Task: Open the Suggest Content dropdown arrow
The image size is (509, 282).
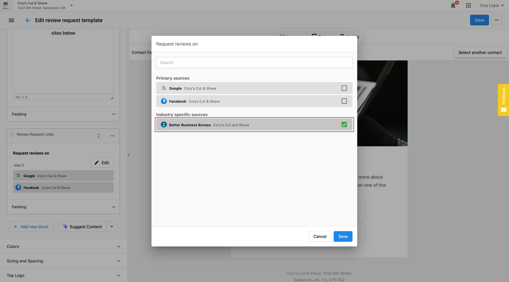Action: 112,226
